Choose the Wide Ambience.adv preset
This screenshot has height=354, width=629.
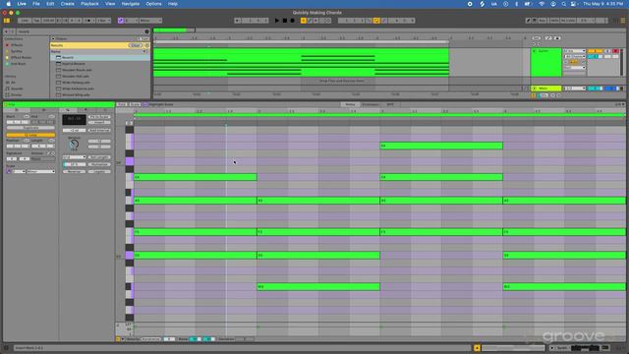click(100, 88)
